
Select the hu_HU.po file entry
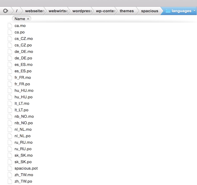coord(24,97)
